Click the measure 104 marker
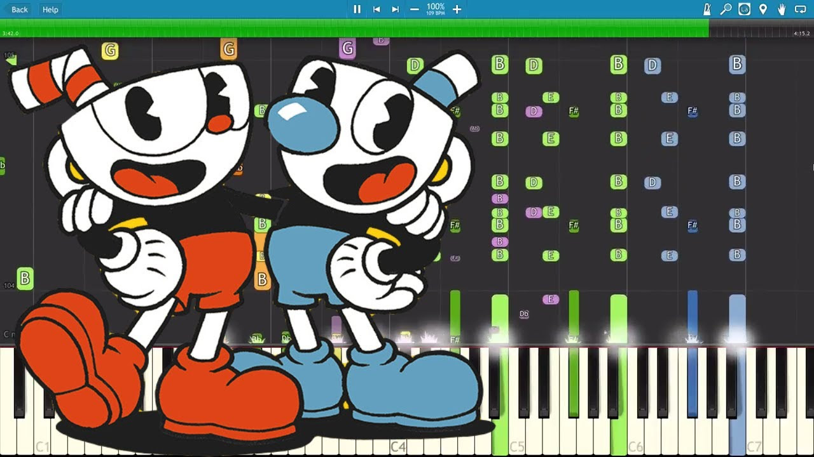This screenshot has height=457, width=814. pyautogui.click(x=9, y=286)
